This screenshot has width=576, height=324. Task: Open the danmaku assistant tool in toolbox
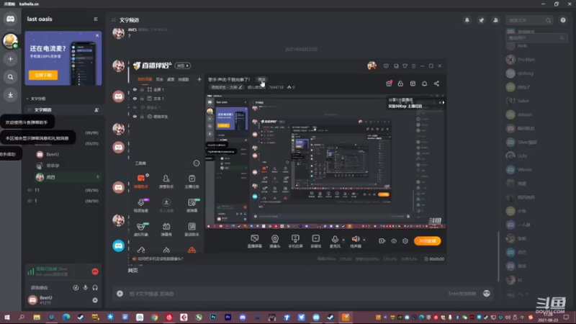click(141, 181)
